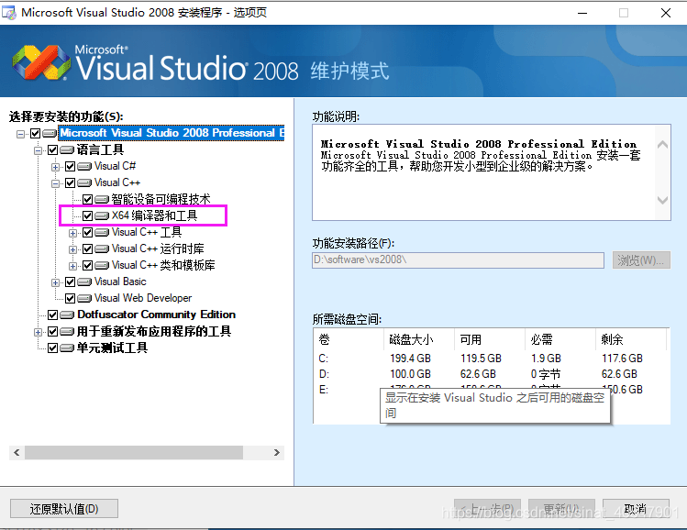Click the 上一步(P) back button
This screenshot has height=530, width=687.
(x=487, y=509)
